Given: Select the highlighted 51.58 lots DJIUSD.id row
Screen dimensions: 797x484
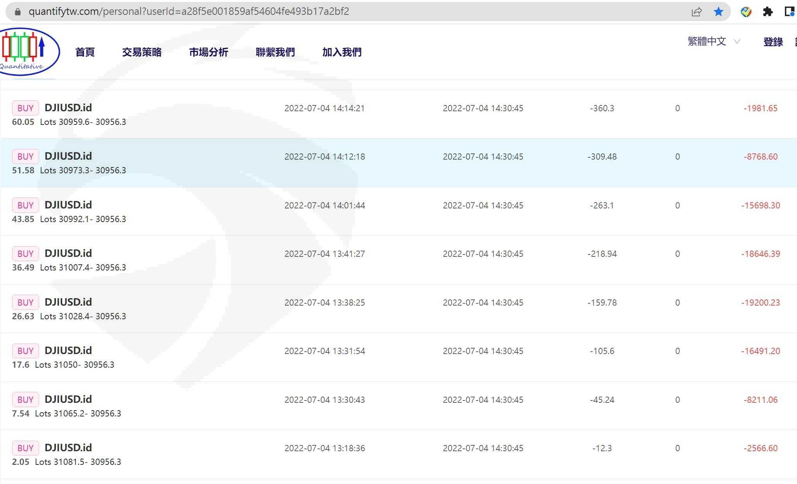Looking at the screenshot, I should tap(398, 163).
